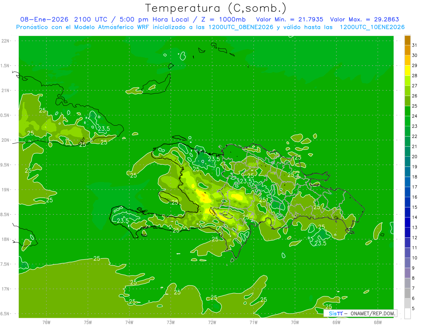This screenshot has height=327, width=424.
Task: Click yellow colorbar swatch between 28 and 29
Action: pos(407,71)
